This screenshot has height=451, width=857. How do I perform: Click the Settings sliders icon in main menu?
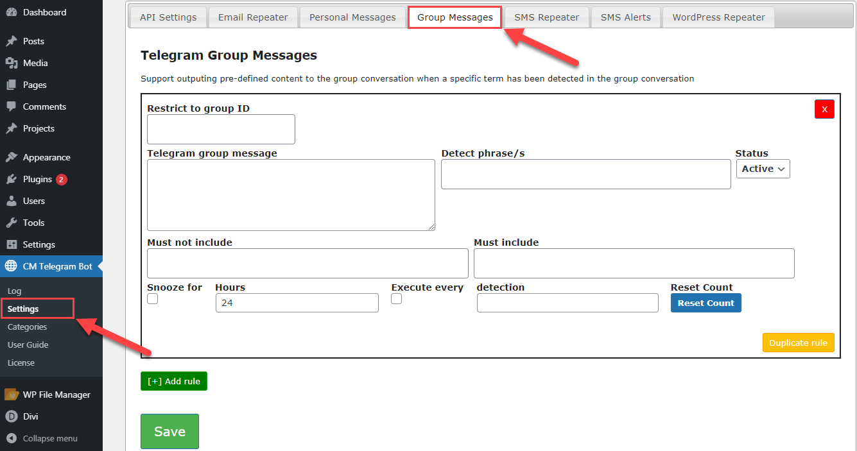tap(12, 244)
